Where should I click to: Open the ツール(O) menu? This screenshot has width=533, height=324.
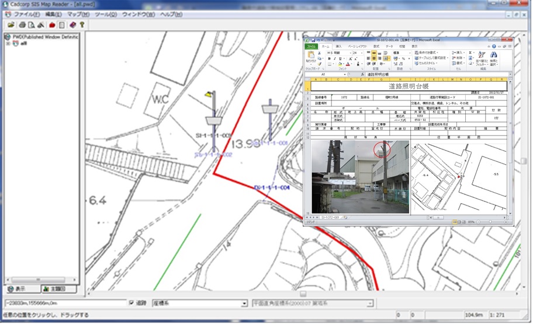[x=106, y=14]
